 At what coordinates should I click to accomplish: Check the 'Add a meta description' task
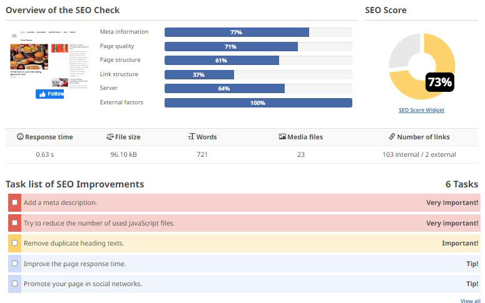tap(14, 202)
